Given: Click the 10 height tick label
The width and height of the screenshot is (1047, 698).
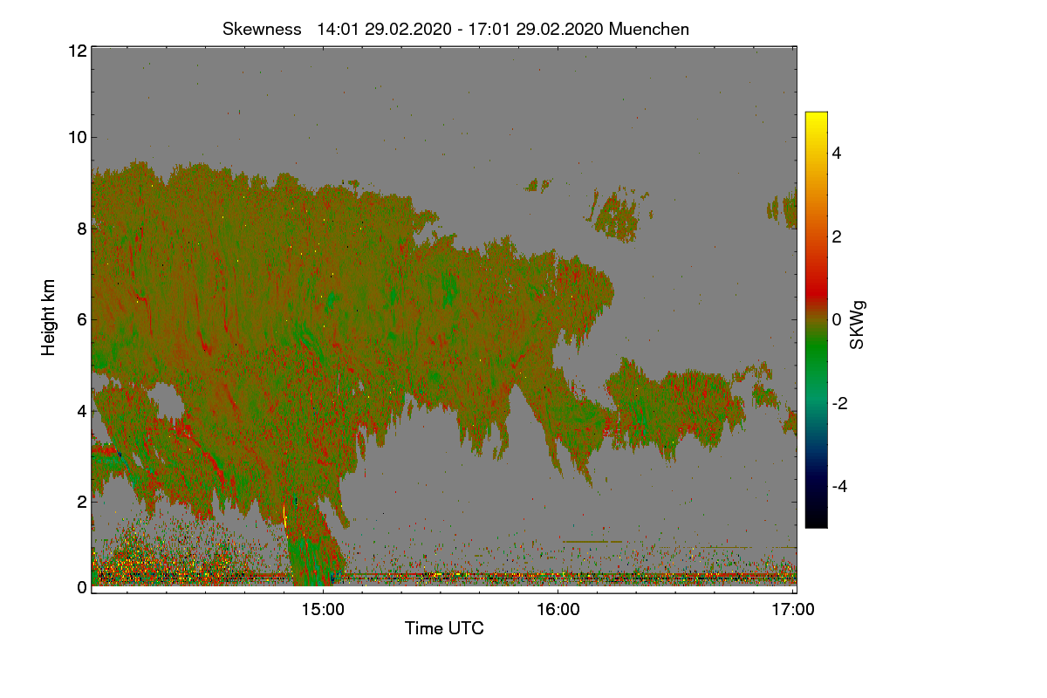Looking at the screenshot, I should point(76,137).
